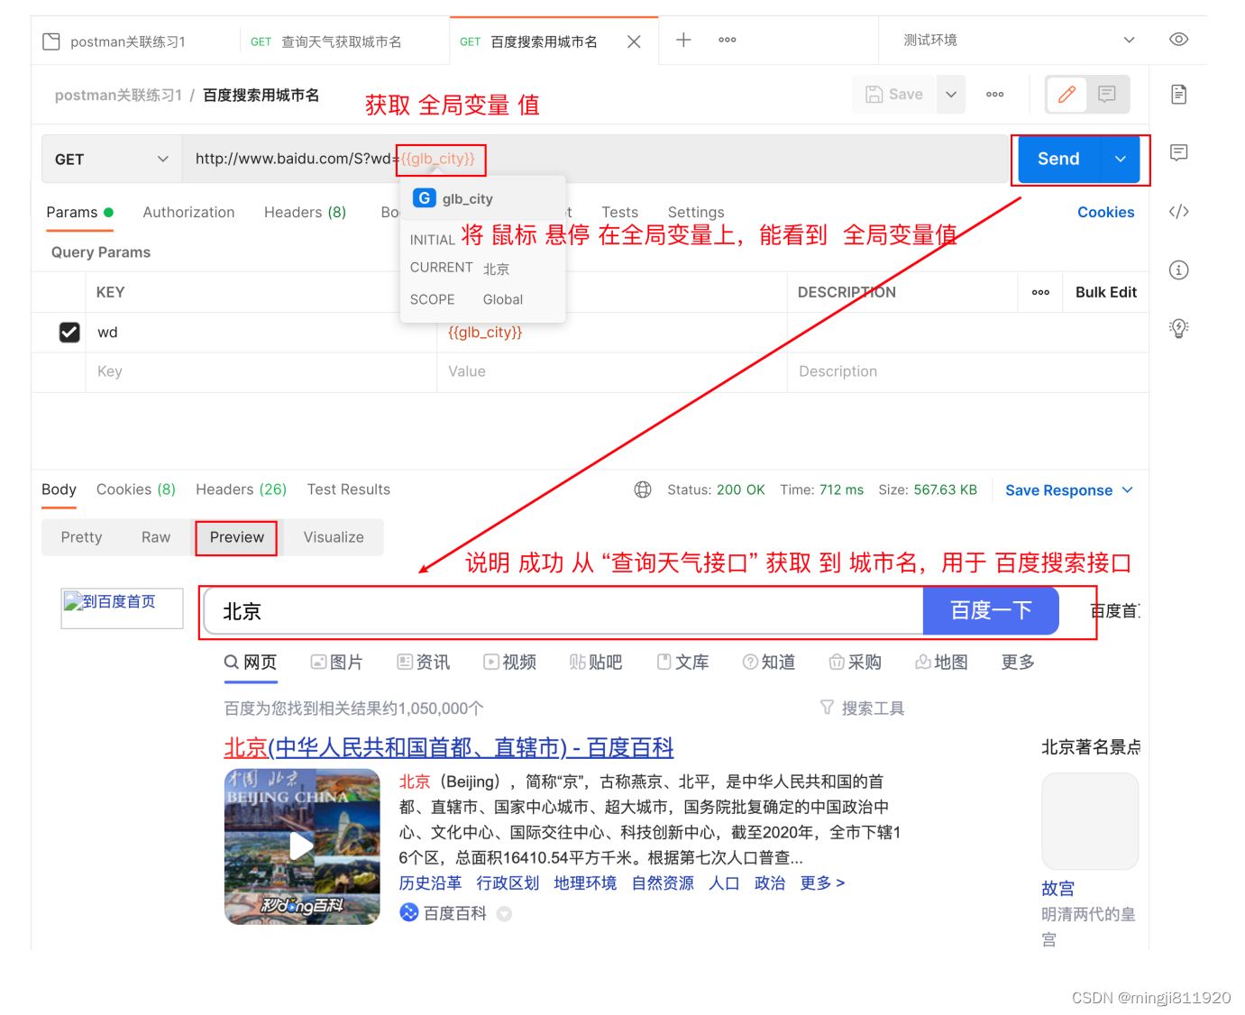Viewport: 1245px width, 1015px height.
Task: Click the empty Key input cell
Action: 261,371
